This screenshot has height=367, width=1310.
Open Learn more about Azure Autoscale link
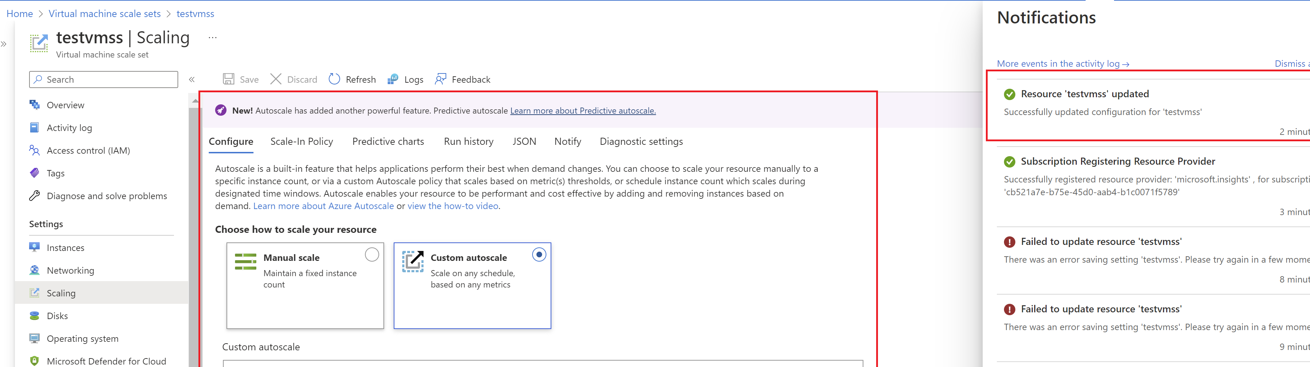click(323, 206)
